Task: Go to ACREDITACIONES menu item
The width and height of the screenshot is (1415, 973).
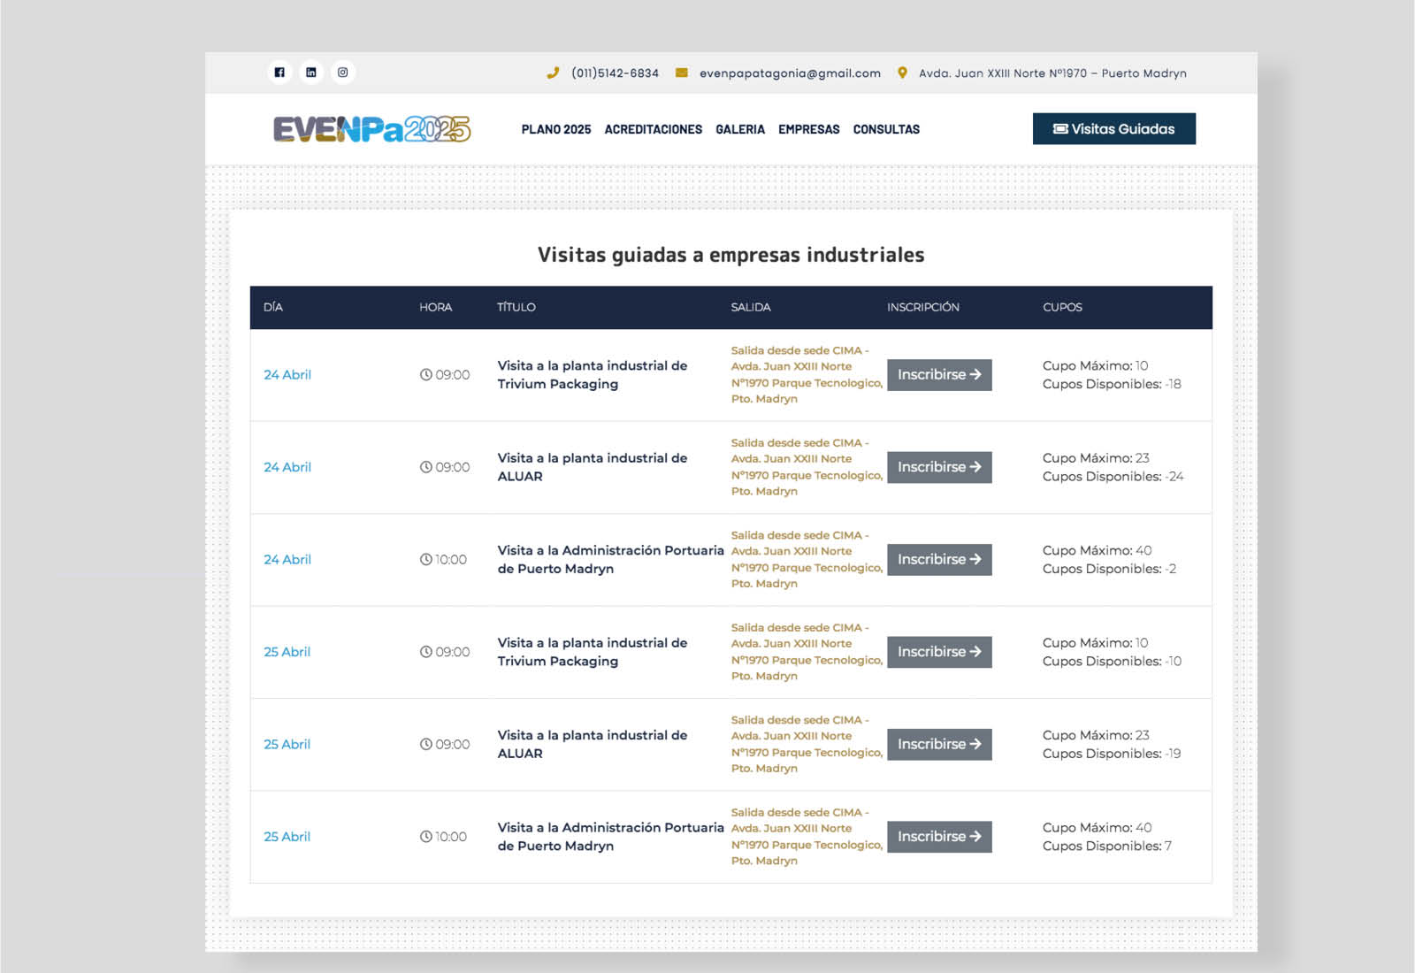Action: 653,129
